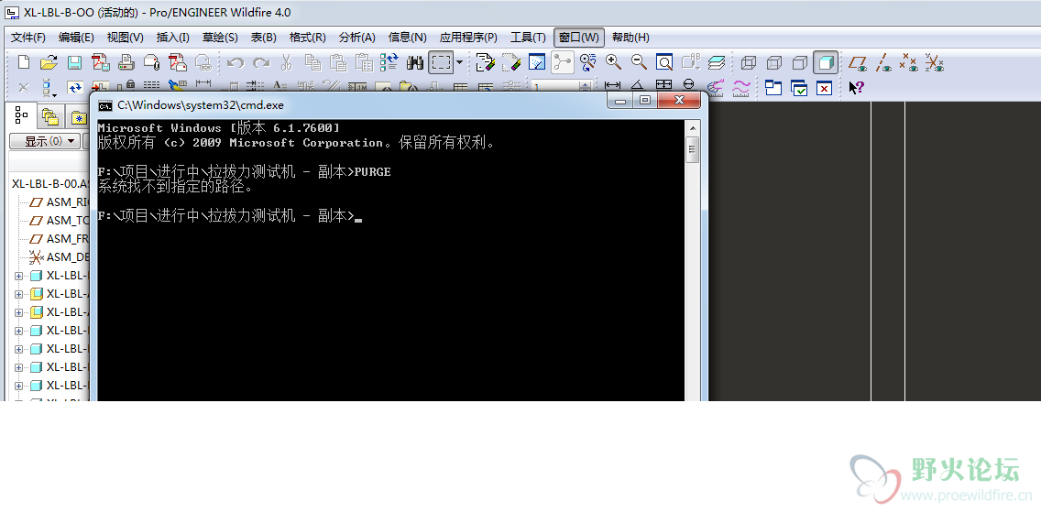Click the Copy icon in the toolbar
Screen dimensions: 1041x512
[312, 62]
